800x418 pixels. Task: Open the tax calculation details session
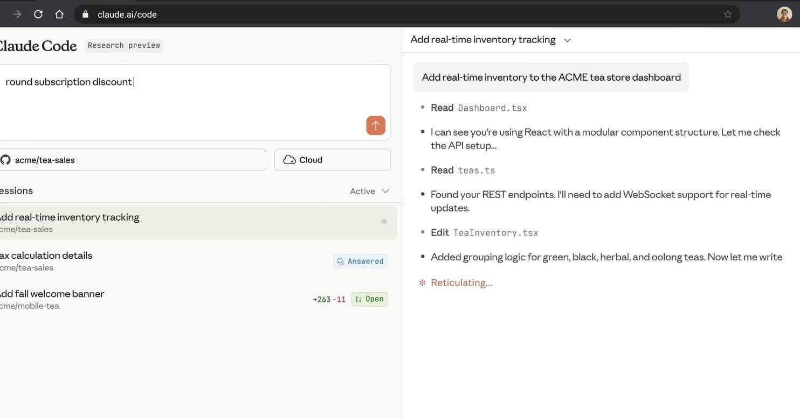coord(197,261)
